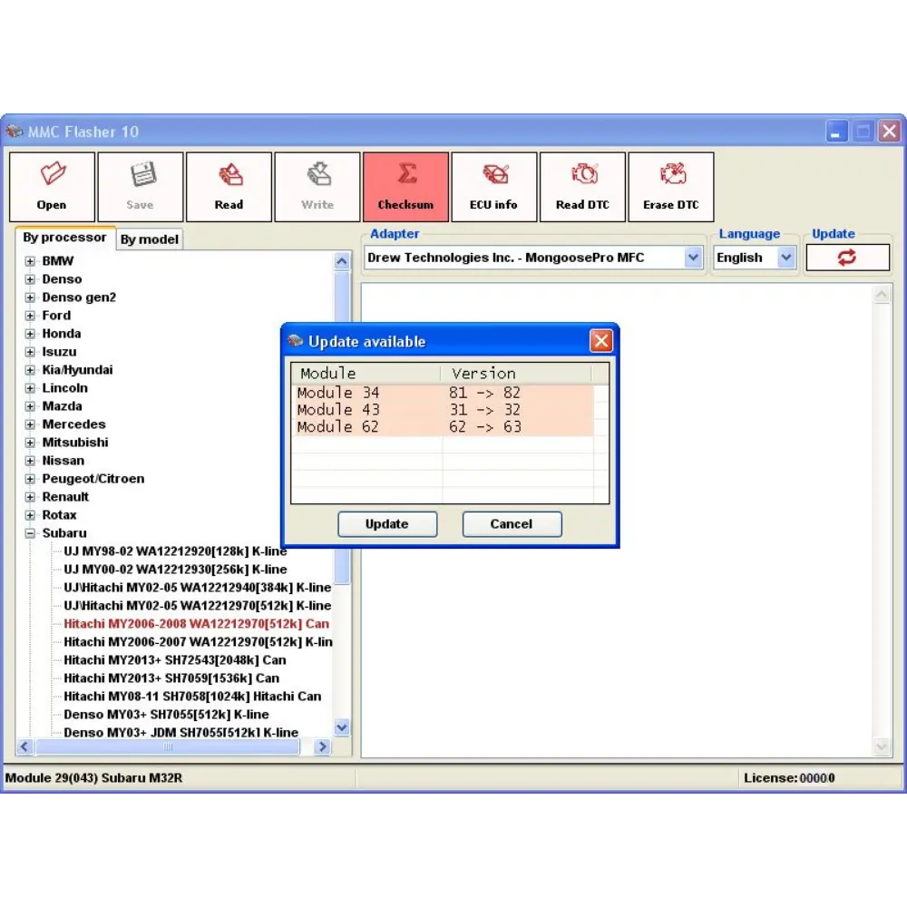907x907 pixels.
Task: Open the Language dropdown
Action: tap(785, 258)
